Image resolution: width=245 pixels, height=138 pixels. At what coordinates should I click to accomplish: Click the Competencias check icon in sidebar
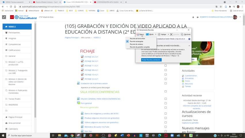coord(6,44)
